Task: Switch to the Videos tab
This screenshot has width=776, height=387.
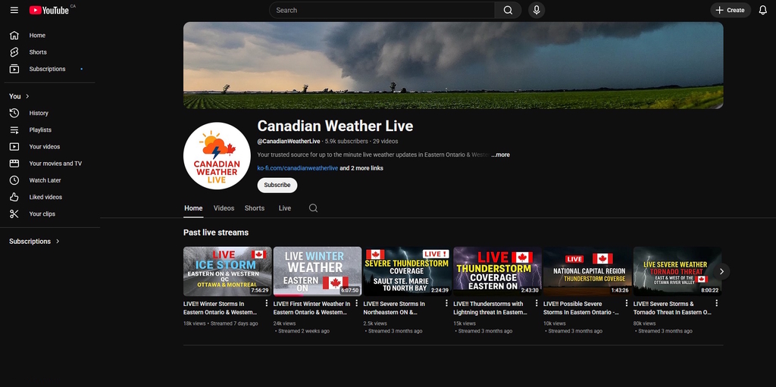Action: [x=224, y=208]
